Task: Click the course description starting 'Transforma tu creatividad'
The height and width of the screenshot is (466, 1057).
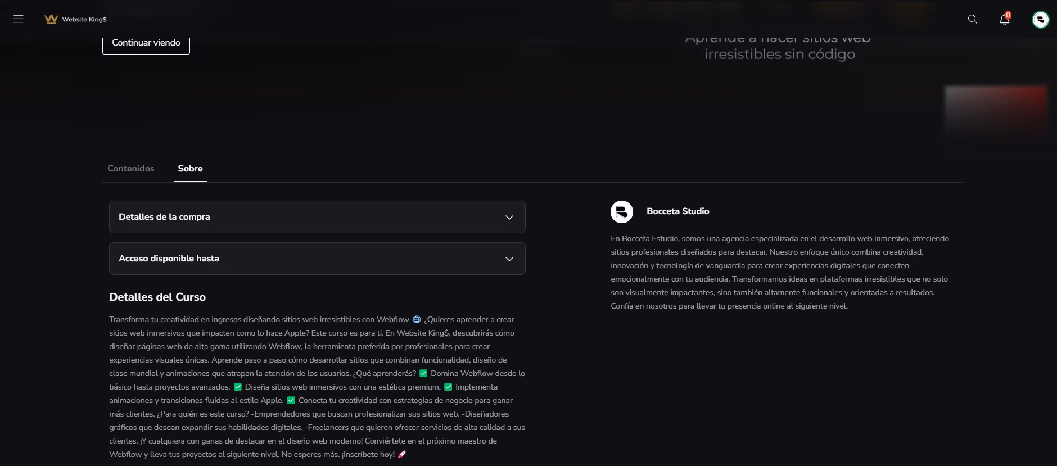Action: (x=317, y=387)
